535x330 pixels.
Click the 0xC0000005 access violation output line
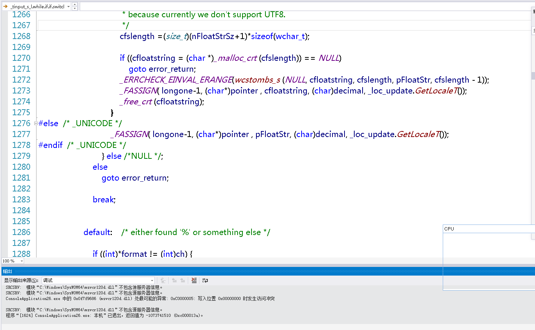pyautogui.click(x=140, y=299)
